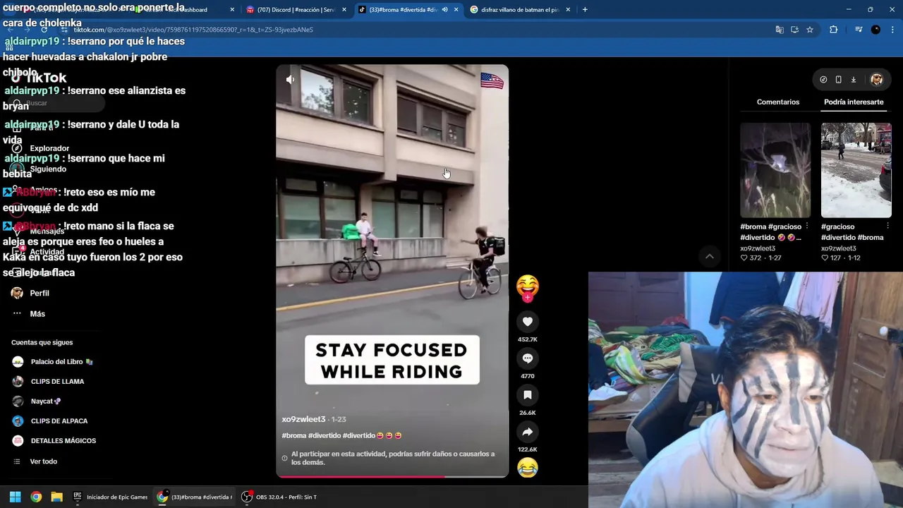Click the 452.7K likes count
Viewport: 903px width, 508px height.
pyautogui.click(x=527, y=339)
